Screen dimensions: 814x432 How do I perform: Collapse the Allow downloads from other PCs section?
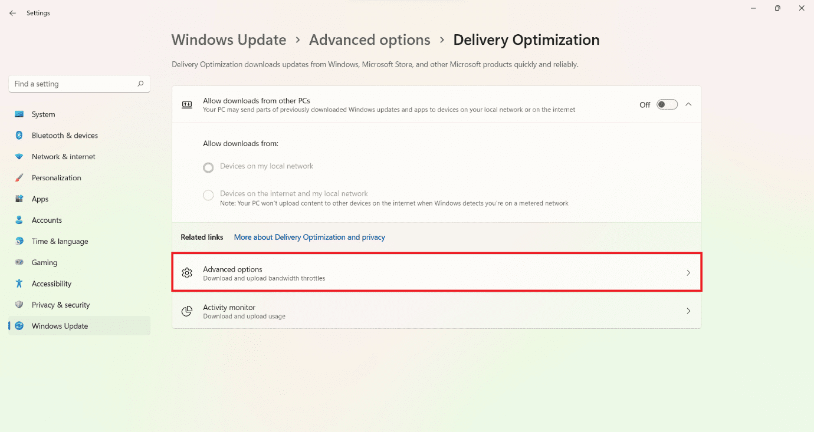pos(688,104)
